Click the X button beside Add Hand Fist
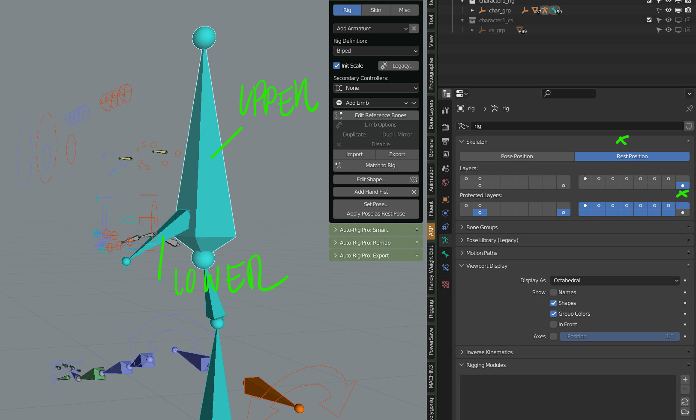Screen dimensions: 696x420 pos(414,192)
